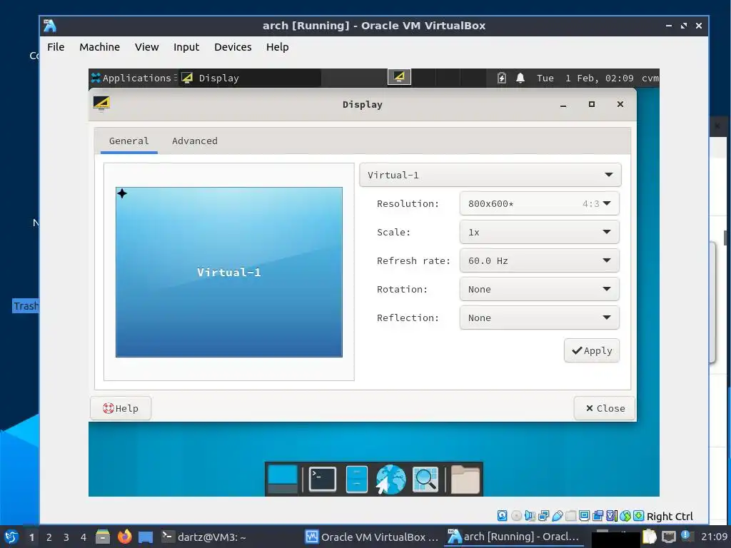Click the recording indicator icon
Image resolution: width=731 pixels, height=548 pixels.
(598, 515)
